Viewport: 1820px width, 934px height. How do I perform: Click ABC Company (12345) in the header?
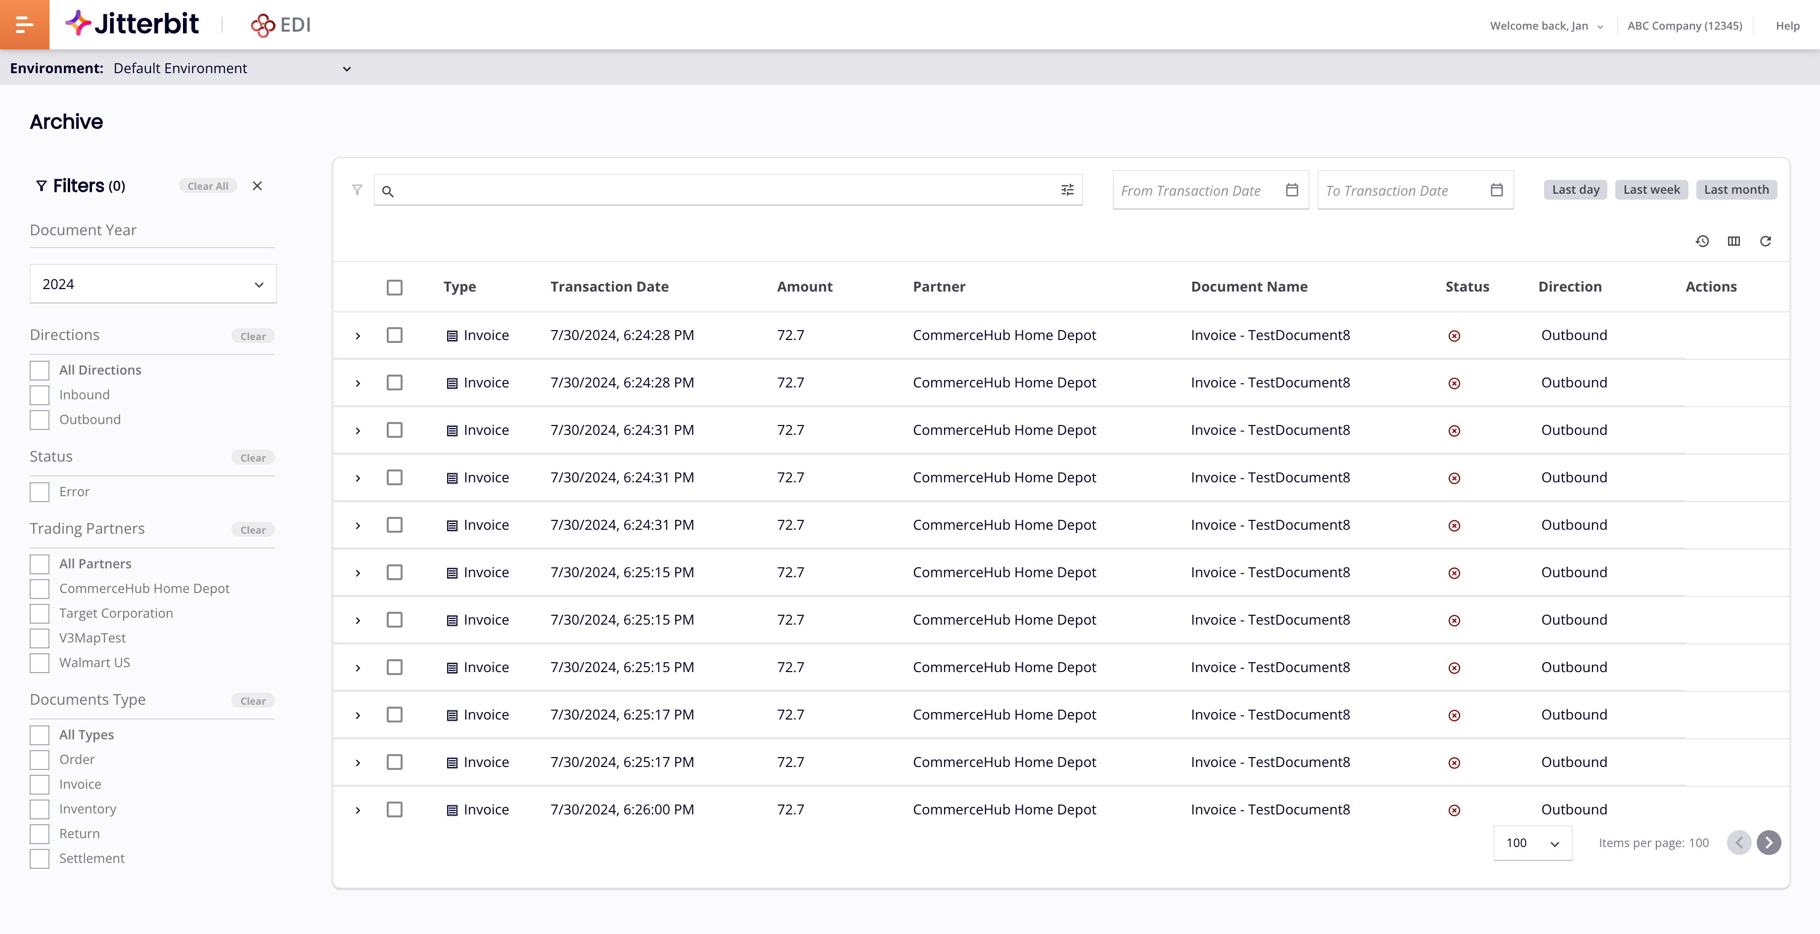coord(1684,25)
